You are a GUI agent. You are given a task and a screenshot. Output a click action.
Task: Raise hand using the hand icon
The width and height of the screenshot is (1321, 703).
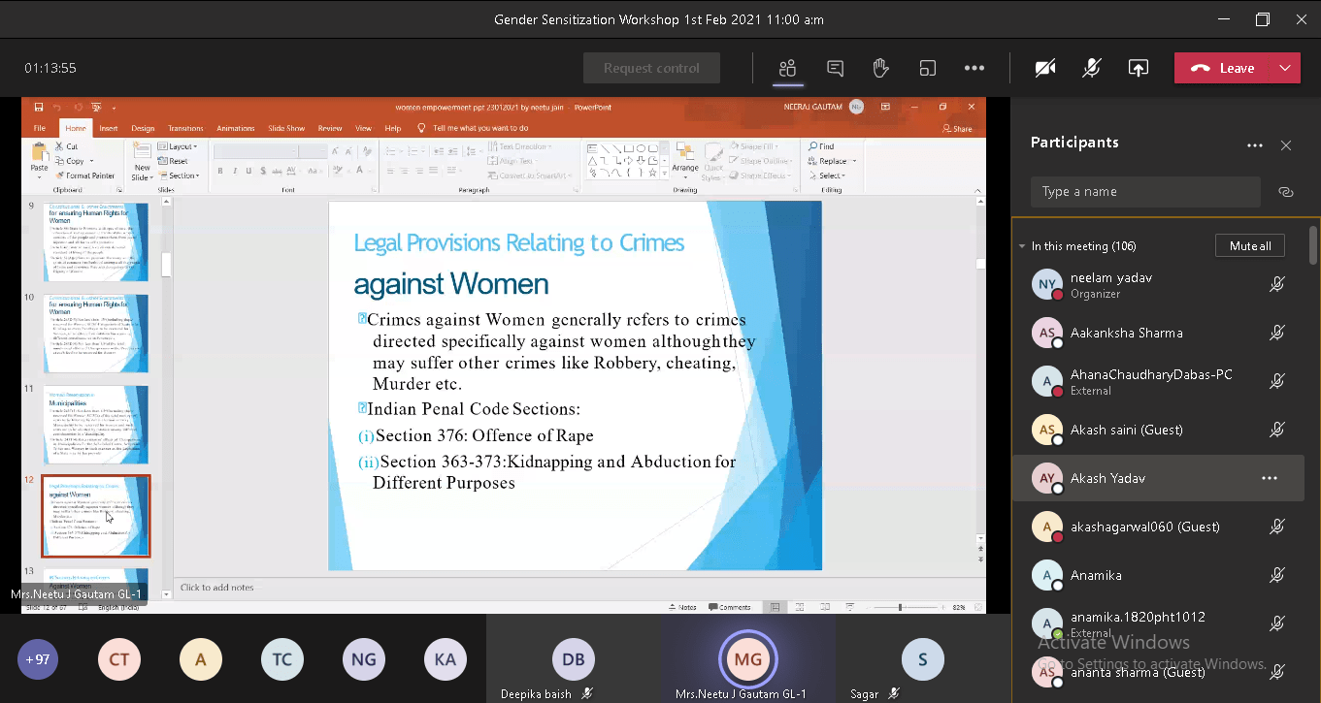pyautogui.click(x=881, y=68)
